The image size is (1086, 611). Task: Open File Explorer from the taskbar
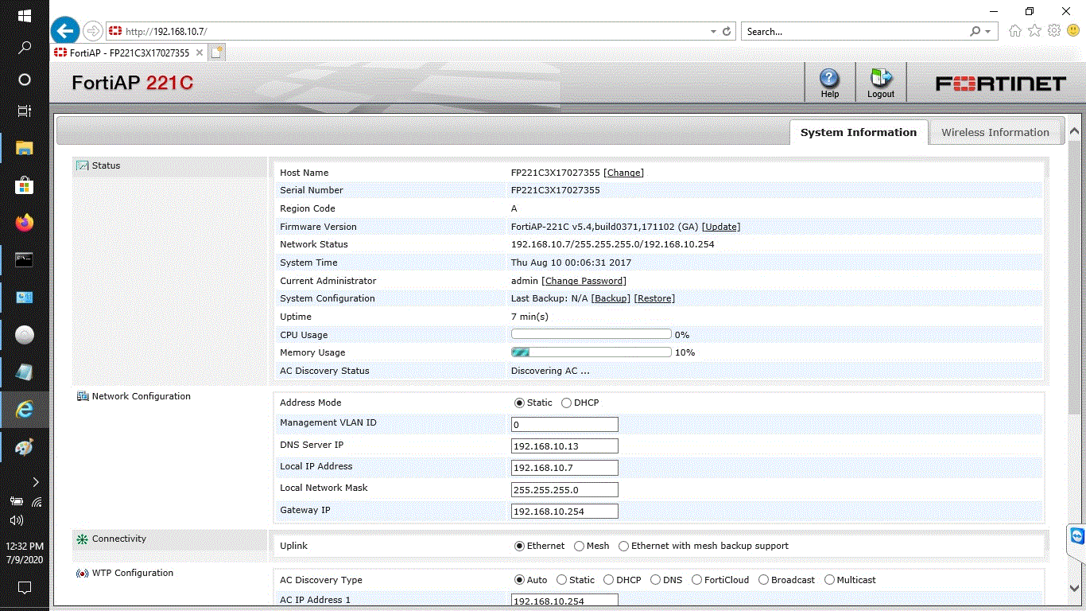25,148
